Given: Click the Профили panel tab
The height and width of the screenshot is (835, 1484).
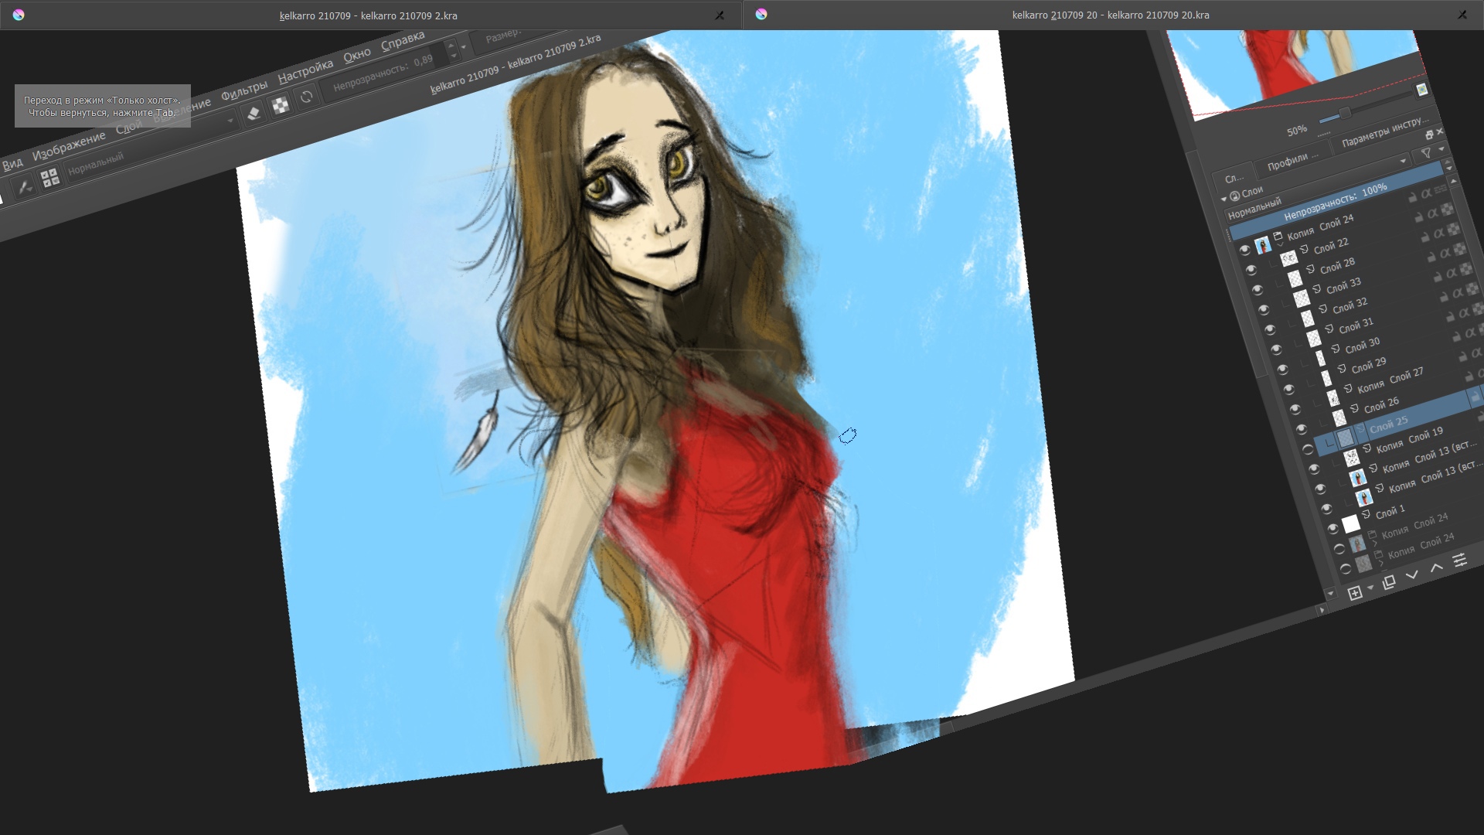Looking at the screenshot, I should tap(1292, 162).
